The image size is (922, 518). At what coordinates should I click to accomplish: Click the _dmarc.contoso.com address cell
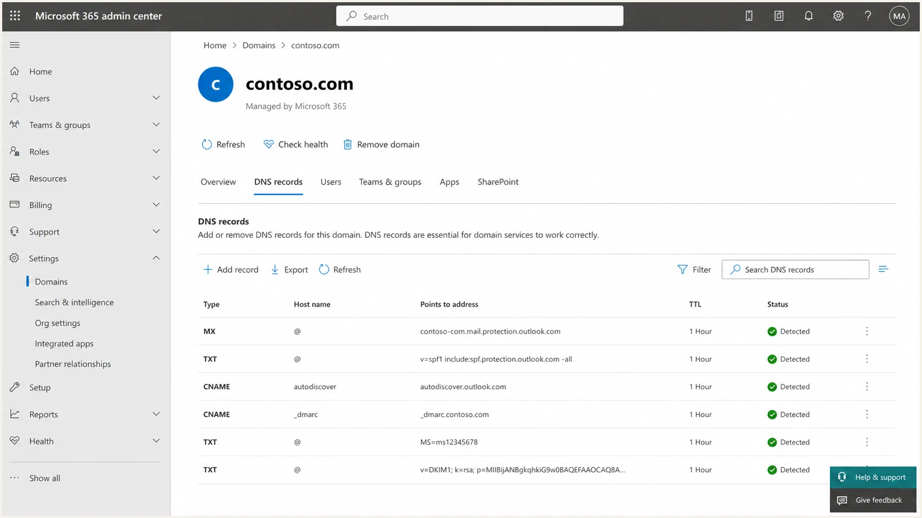pos(454,414)
